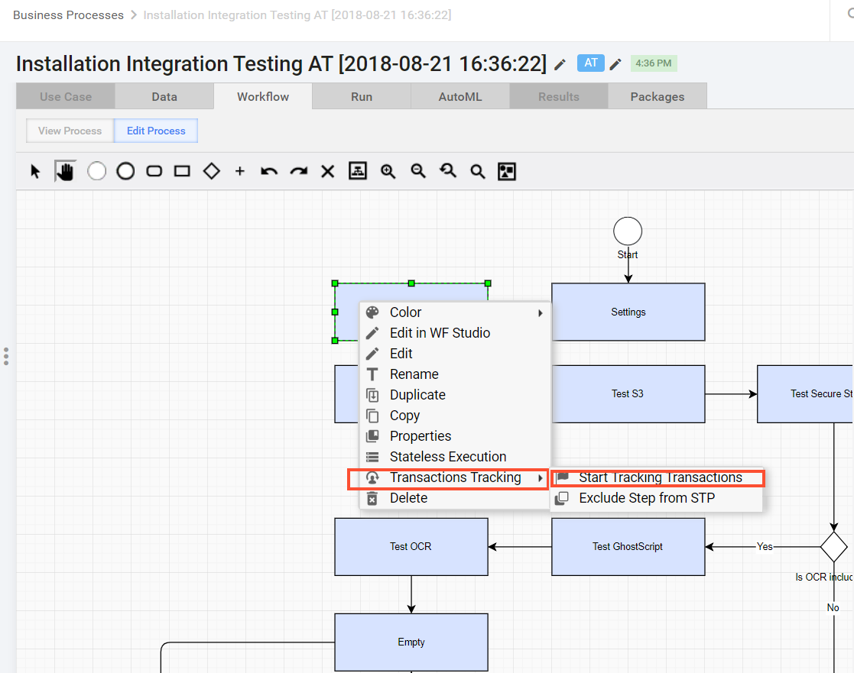
Task: Undo the last diagram change
Action: 269,171
